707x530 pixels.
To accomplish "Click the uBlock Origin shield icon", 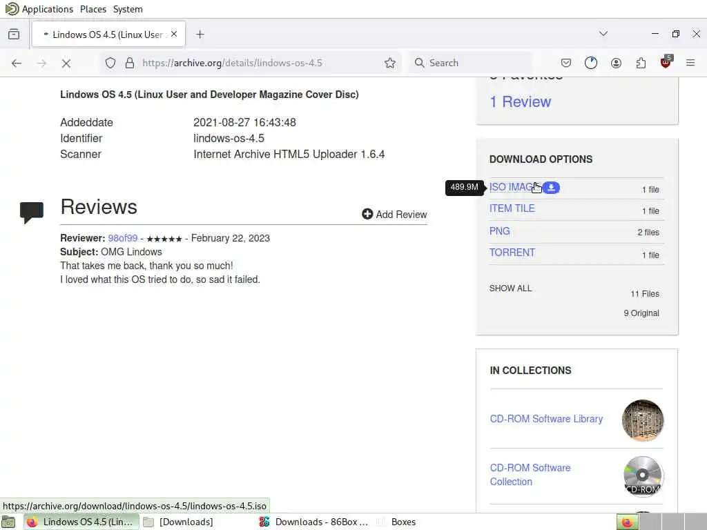I will 666,62.
